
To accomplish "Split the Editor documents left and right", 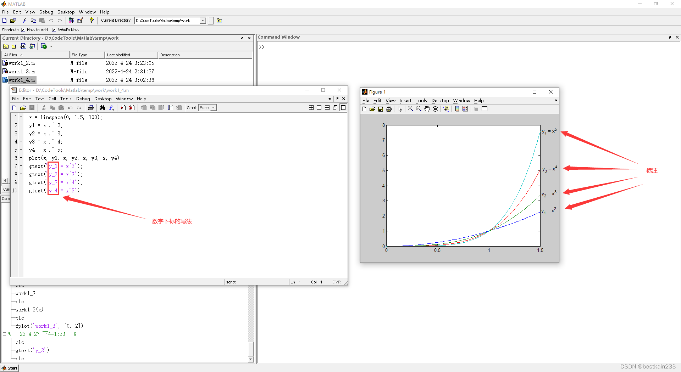I will click(319, 108).
